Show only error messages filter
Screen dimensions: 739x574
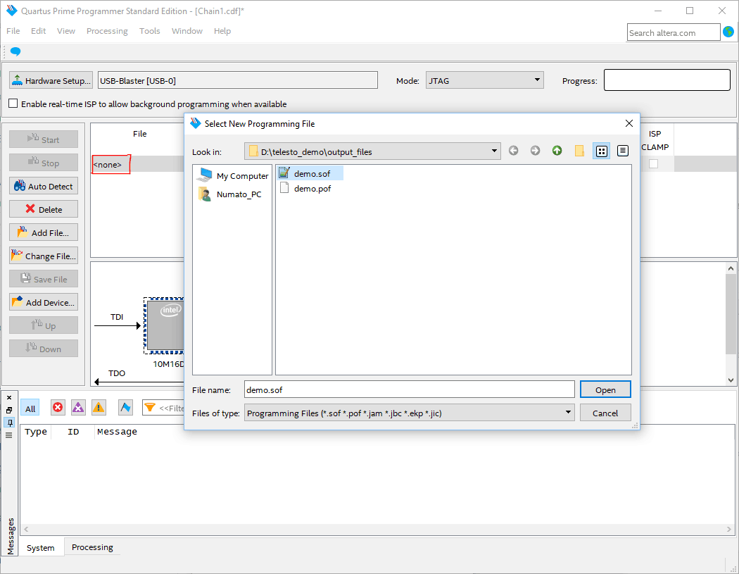tap(58, 408)
